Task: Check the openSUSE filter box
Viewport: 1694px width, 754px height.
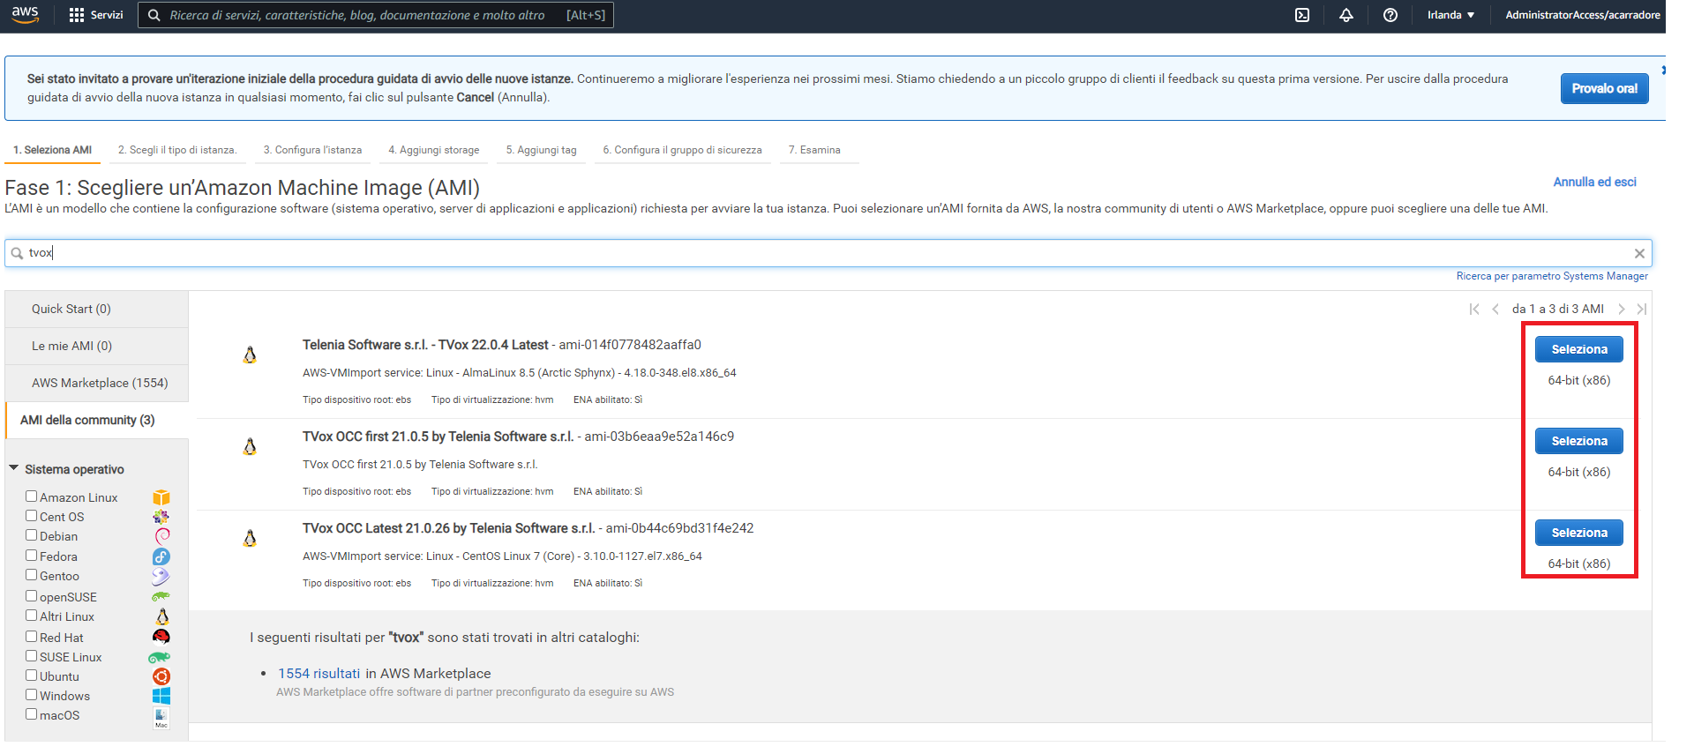Action: pos(31,596)
